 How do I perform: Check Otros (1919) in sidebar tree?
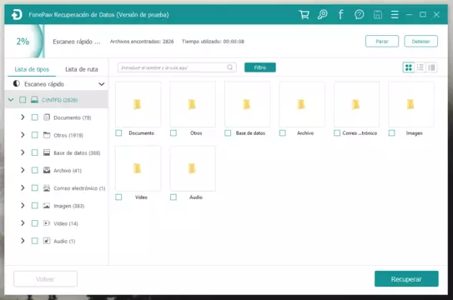pyautogui.click(x=35, y=135)
